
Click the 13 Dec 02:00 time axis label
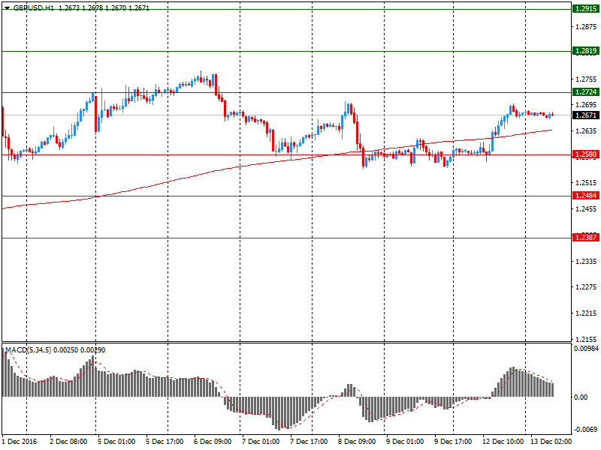pyautogui.click(x=551, y=442)
